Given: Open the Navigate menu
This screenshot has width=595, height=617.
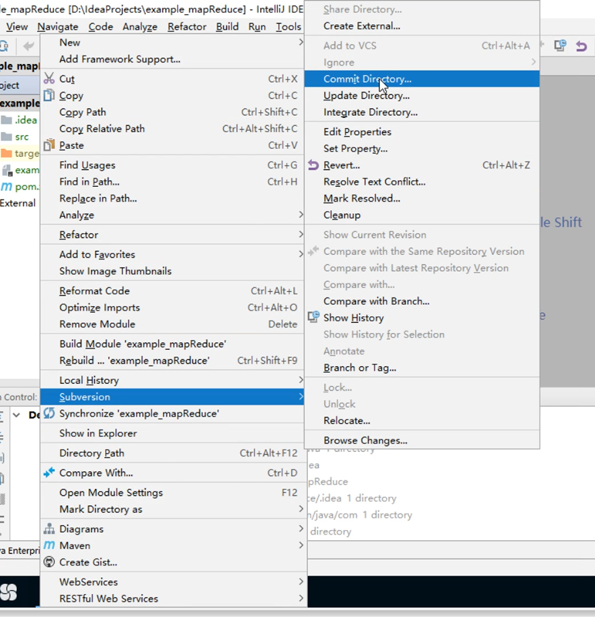Looking at the screenshot, I should (58, 27).
